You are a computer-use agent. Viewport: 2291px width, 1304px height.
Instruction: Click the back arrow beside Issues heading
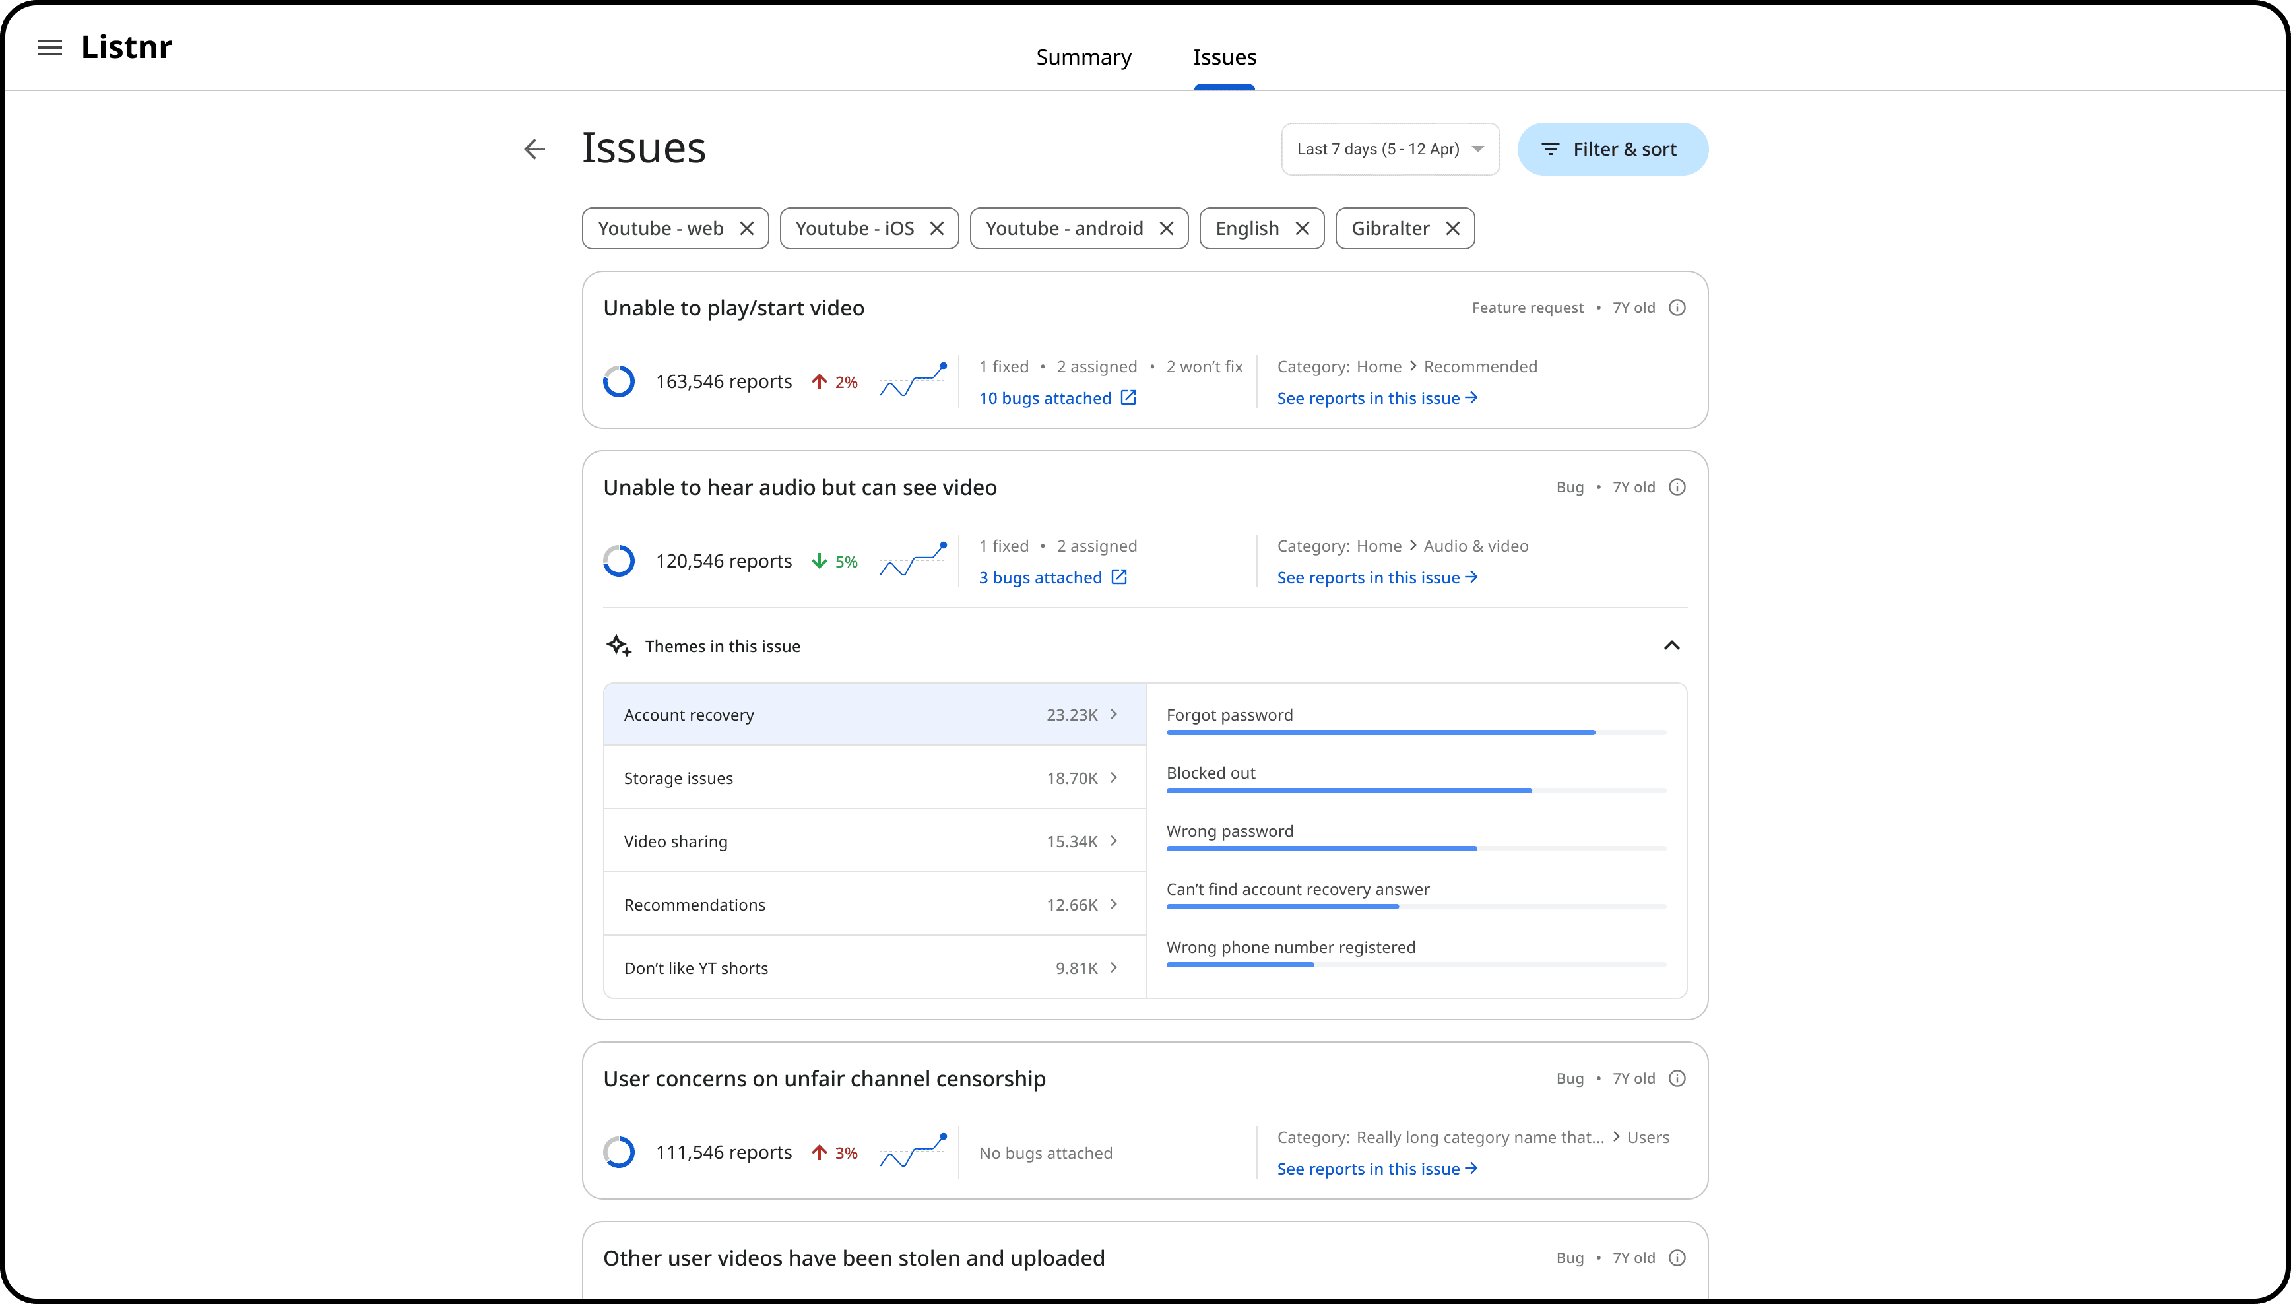[534, 148]
